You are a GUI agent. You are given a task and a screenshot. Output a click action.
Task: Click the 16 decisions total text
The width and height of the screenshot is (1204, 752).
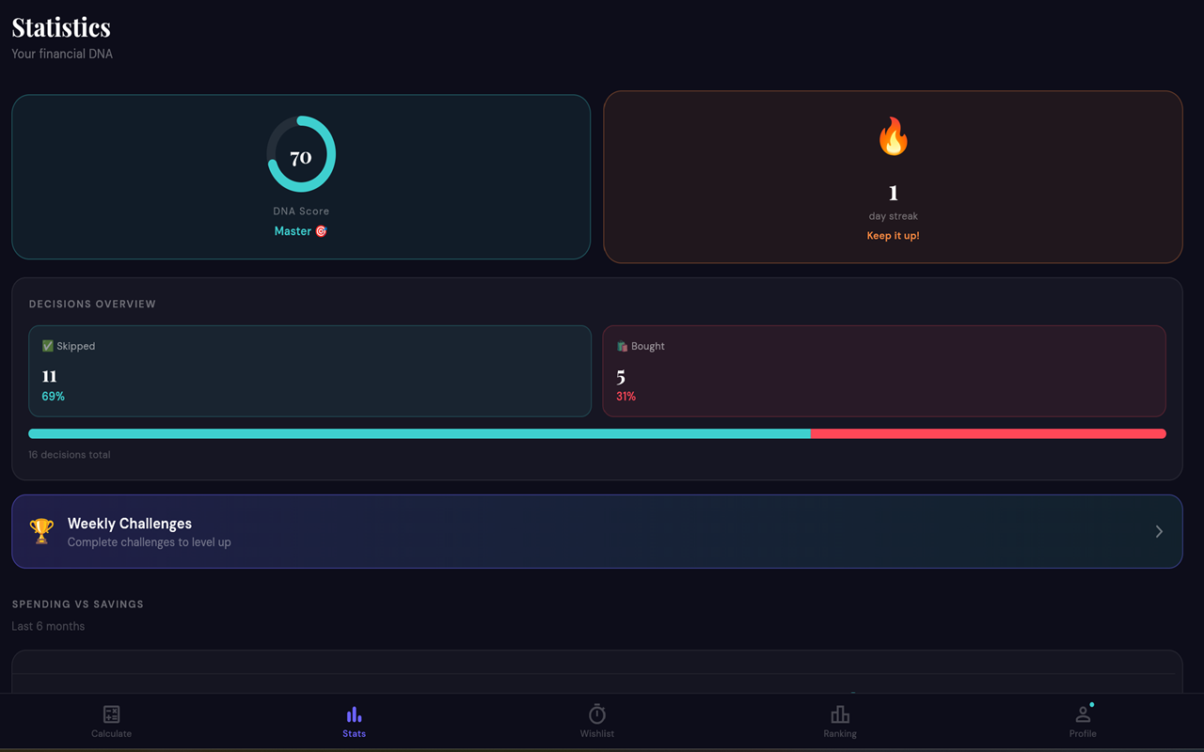coord(70,455)
